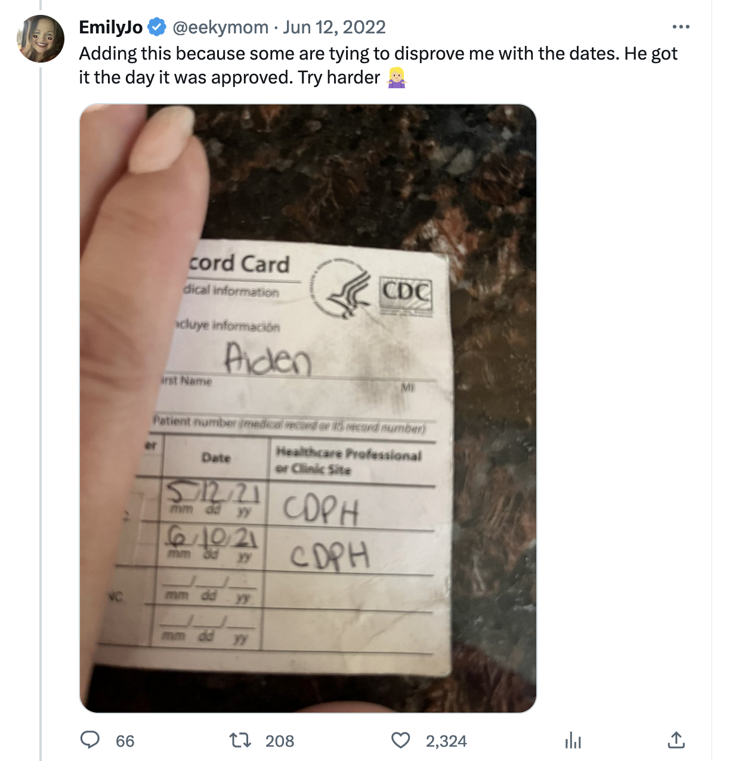
Task: Click the retweet arrows icon
Action: click(240, 740)
